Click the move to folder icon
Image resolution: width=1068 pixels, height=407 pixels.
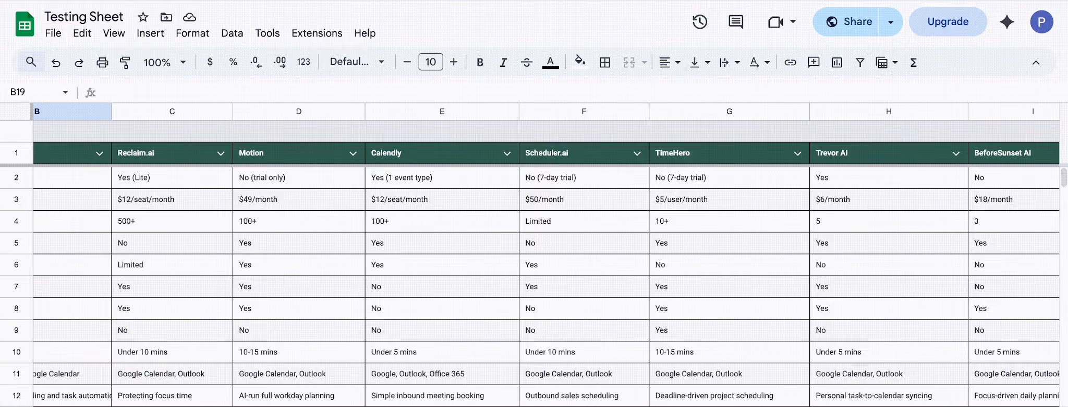tap(166, 17)
